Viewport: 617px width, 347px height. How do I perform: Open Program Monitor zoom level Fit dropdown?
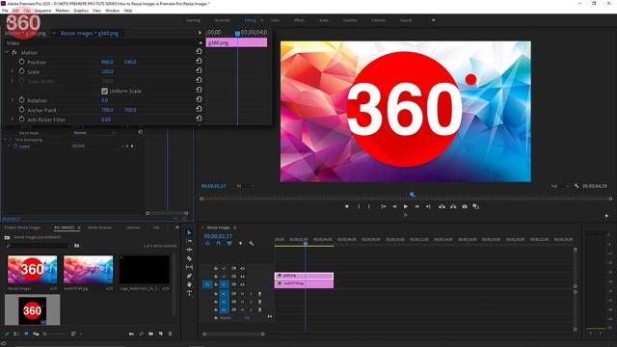[245, 186]
